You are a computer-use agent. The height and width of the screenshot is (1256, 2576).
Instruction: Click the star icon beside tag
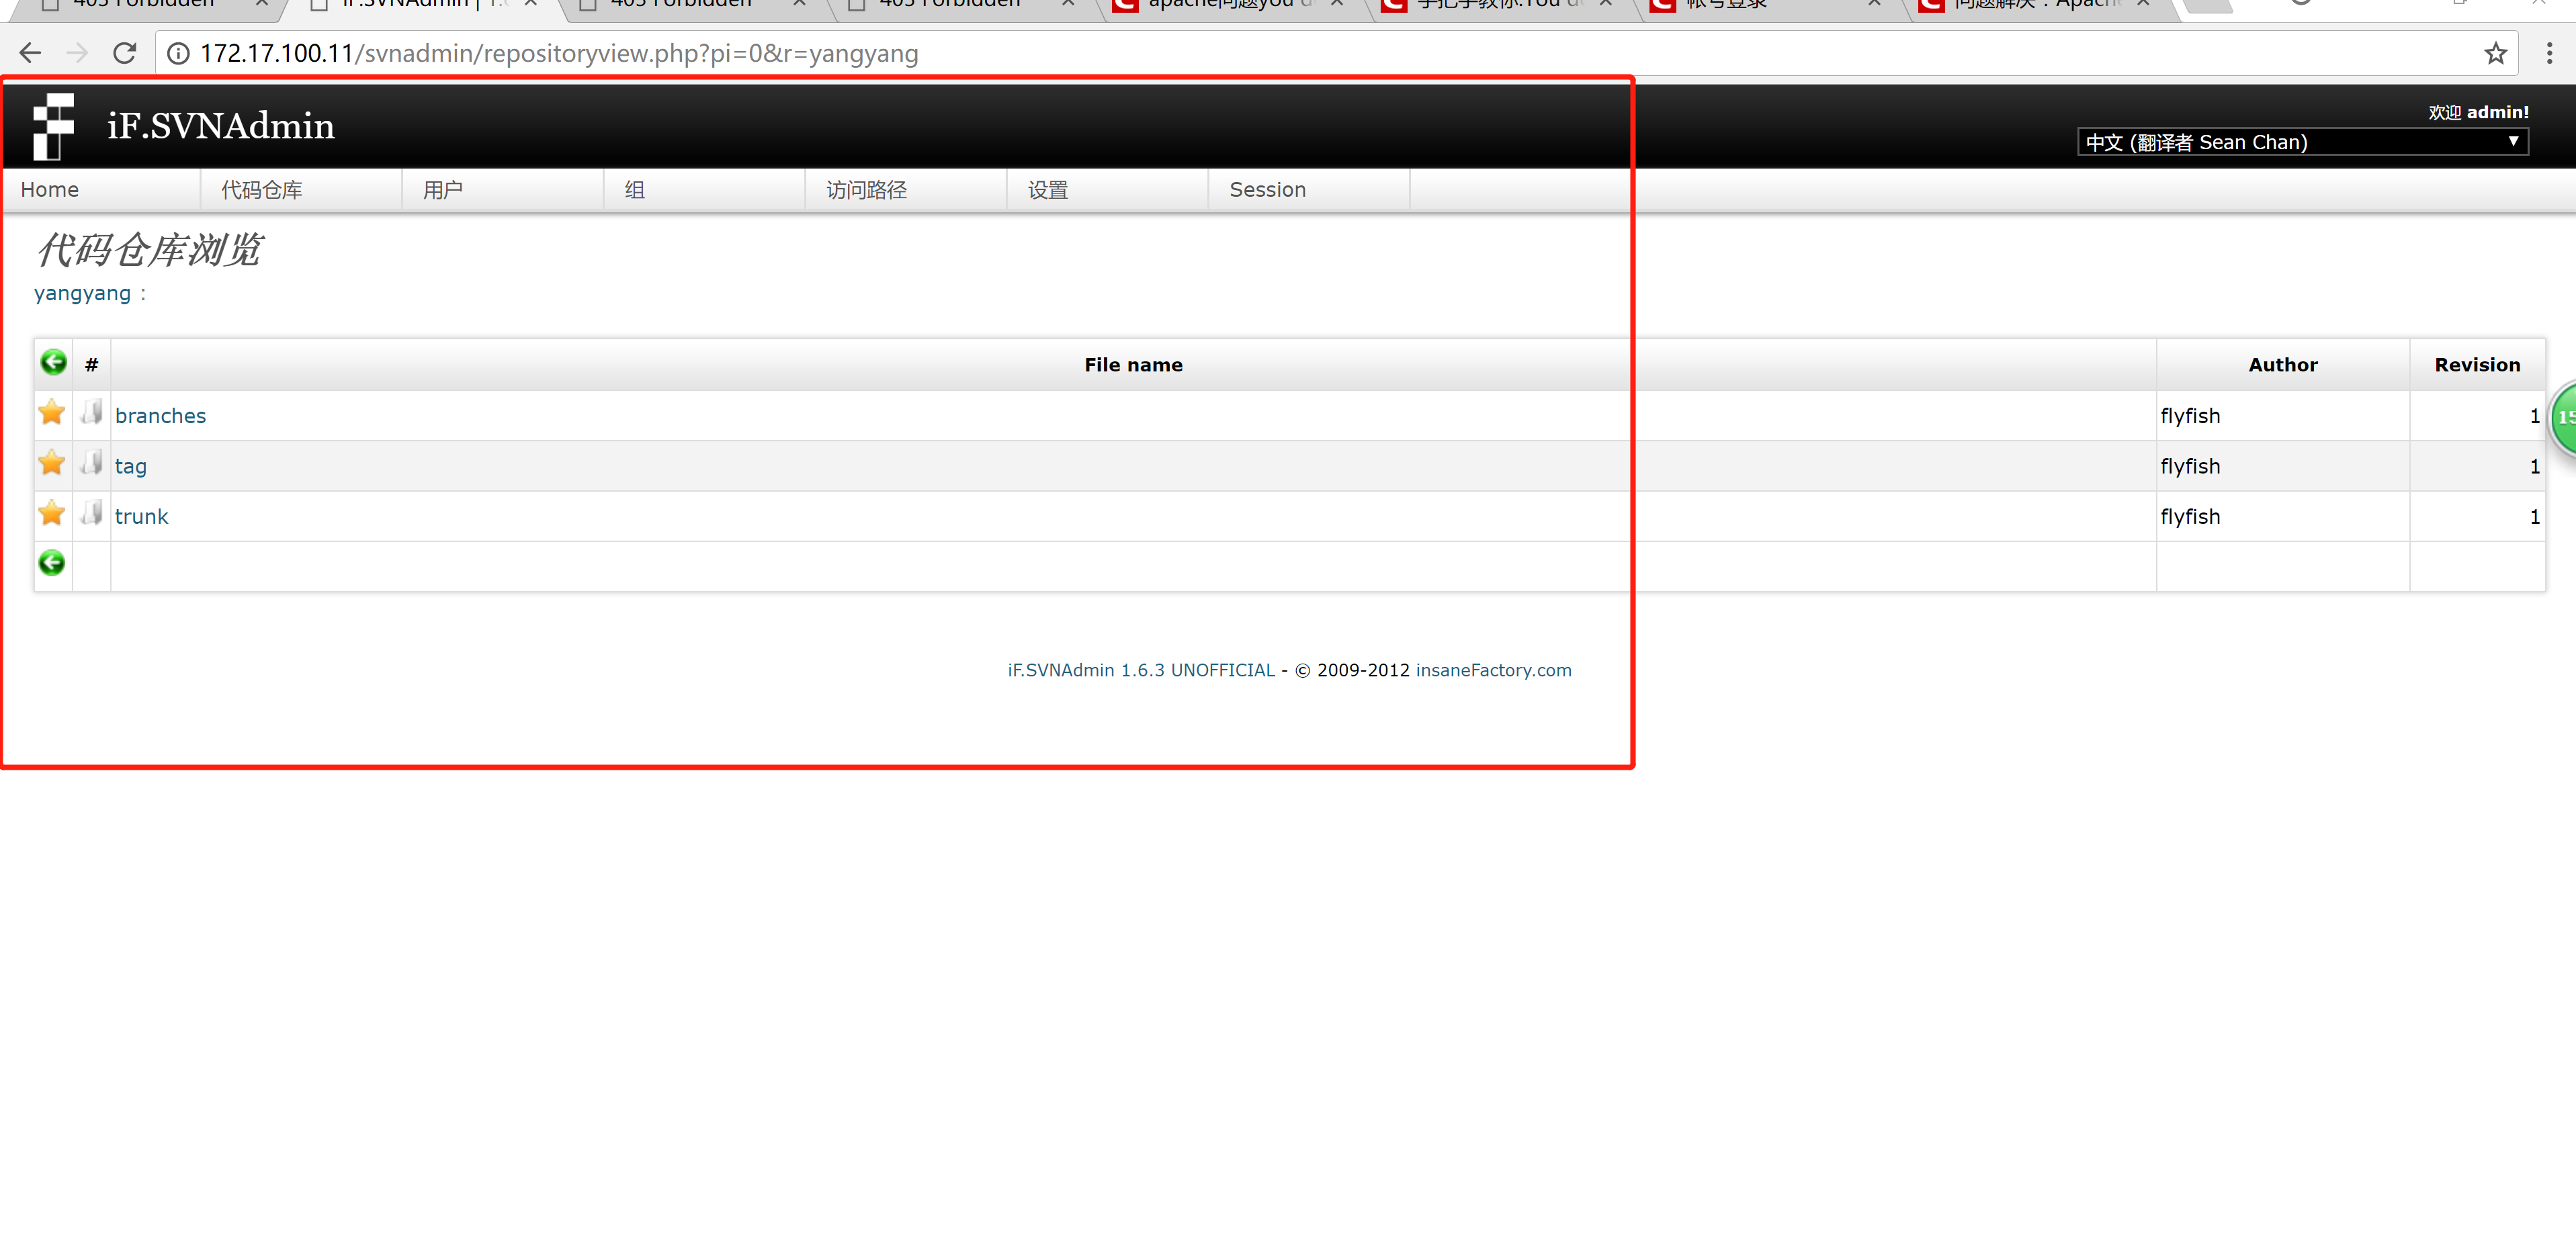coord(52,464)
